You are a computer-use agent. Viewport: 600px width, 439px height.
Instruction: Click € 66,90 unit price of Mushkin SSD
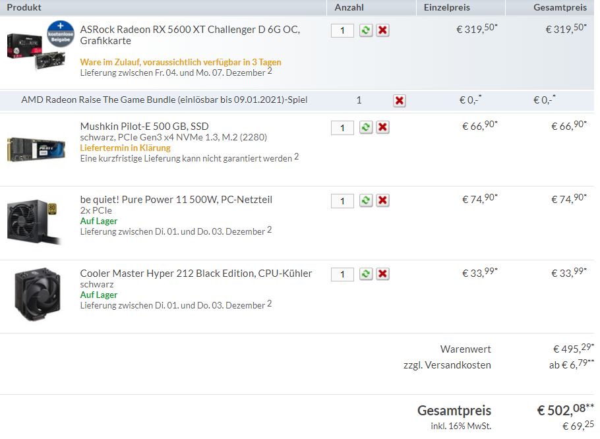pos(480,125)
